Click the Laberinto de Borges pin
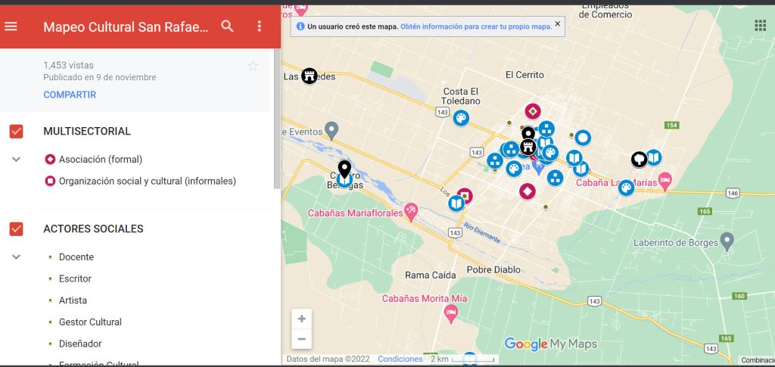This screenshot has height=367, width=775. point(727,241)
